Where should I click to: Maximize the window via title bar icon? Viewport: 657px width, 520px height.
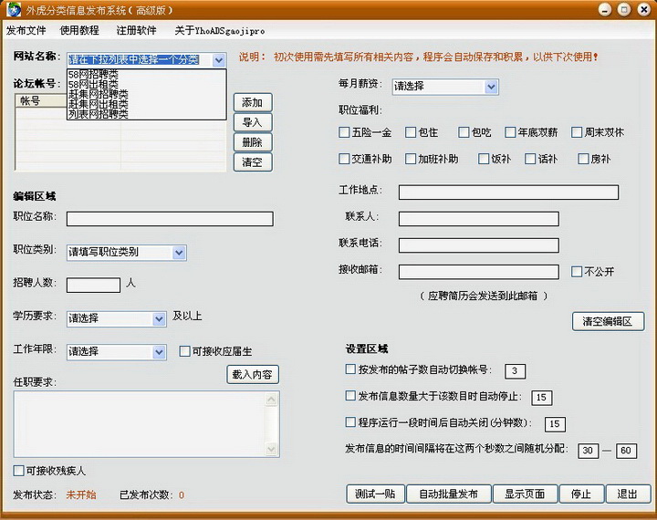pyautogui.click(x=624, y=10)
